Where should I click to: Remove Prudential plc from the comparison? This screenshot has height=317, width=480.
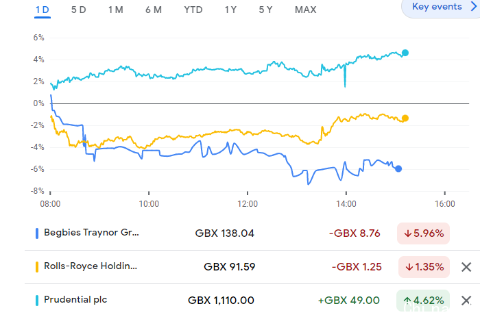(x=466, y=300)
